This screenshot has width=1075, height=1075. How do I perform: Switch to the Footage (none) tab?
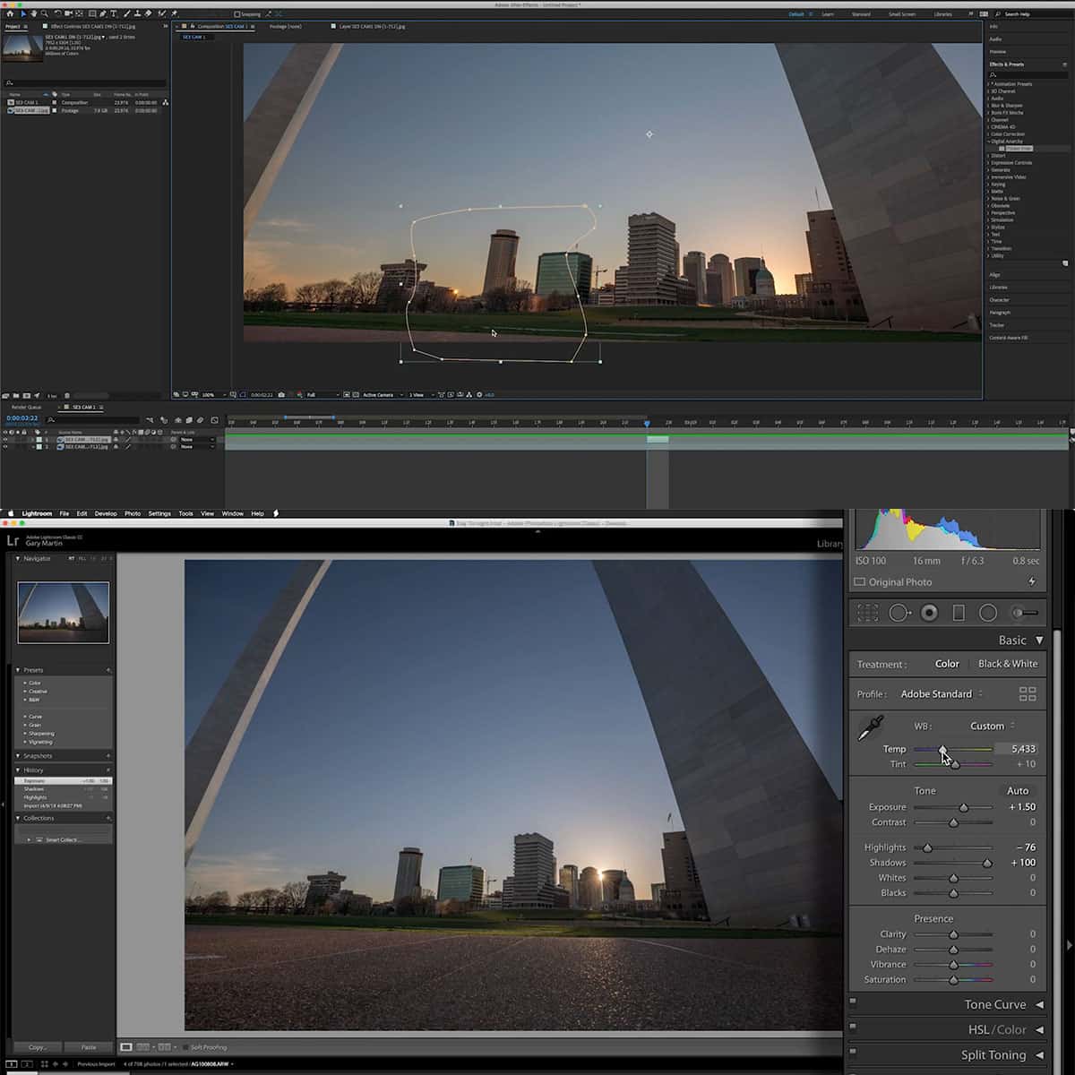click(x=284, y=26)
